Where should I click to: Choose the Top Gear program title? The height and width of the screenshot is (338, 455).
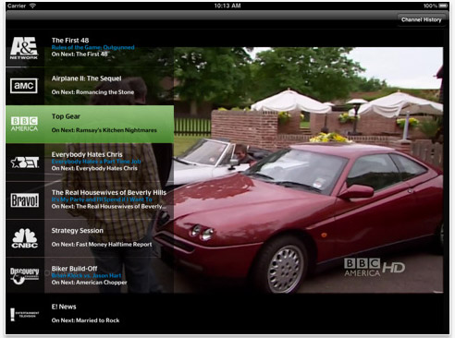66,116
